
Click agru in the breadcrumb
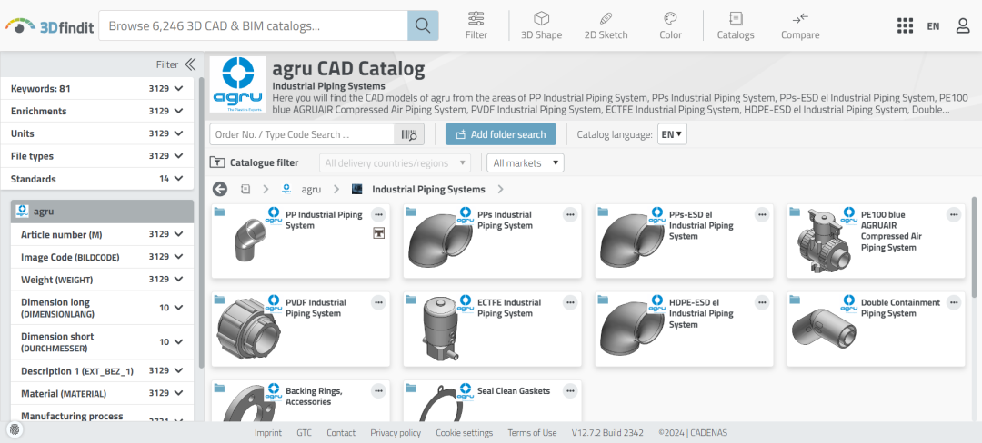point(311,189)
